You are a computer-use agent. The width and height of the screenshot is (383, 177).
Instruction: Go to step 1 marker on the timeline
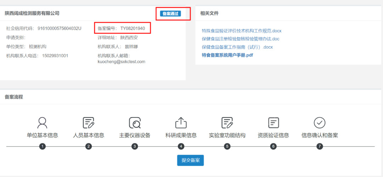[43, 146]
